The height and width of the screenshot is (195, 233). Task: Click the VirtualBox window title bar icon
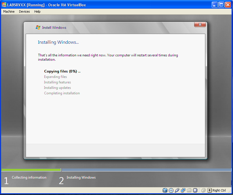tap(4, 5)
